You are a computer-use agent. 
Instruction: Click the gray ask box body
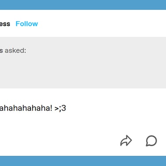coord(83,63)
